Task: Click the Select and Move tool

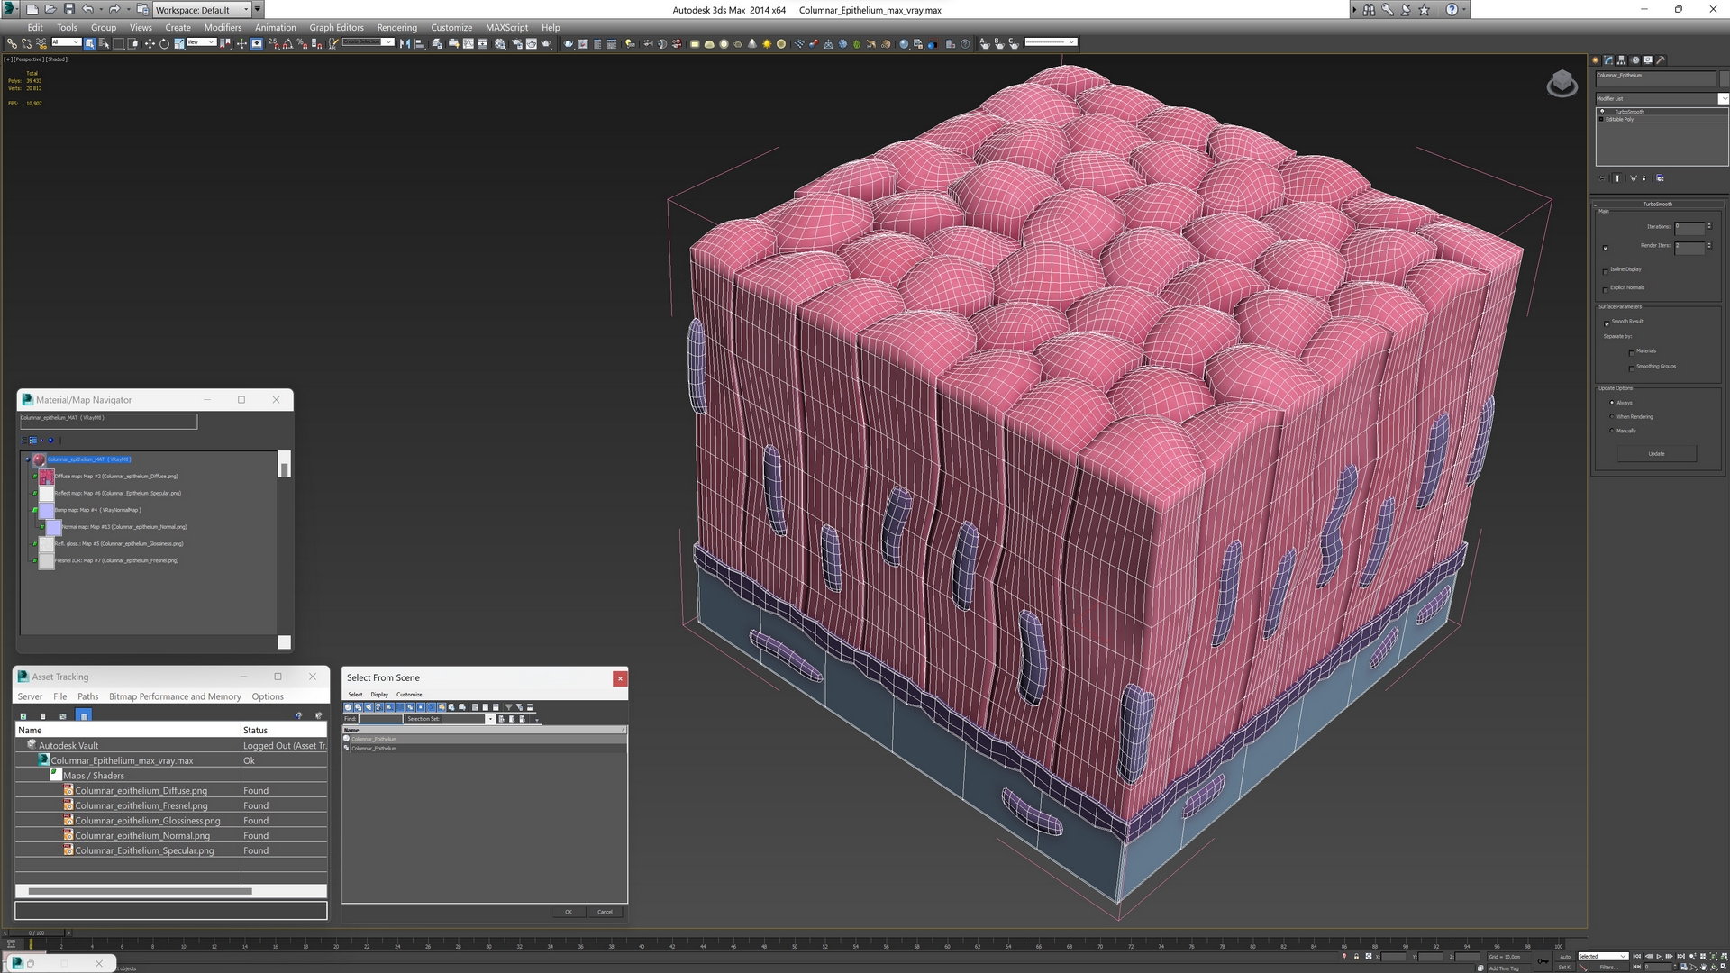Action: click(150, 43)
